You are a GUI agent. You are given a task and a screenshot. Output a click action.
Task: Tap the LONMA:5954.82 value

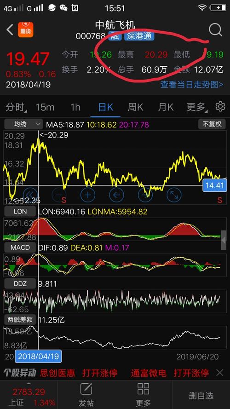point(117,212)
